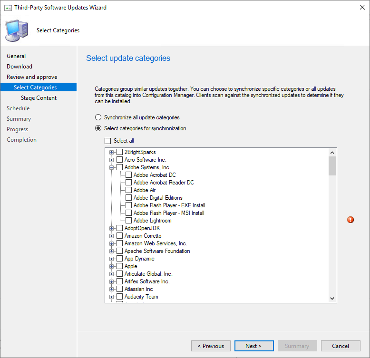This screenshot has height=358, width=370.
Task: Expand the Acro Software Inc. node
Action: click(111, 160)
